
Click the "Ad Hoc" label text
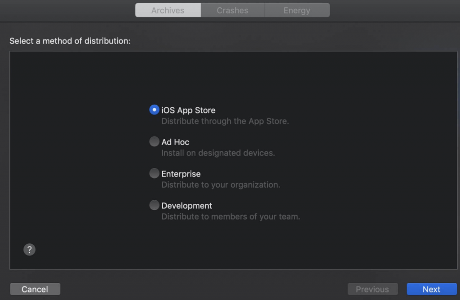pyautogui.click(x=175, y=142)
